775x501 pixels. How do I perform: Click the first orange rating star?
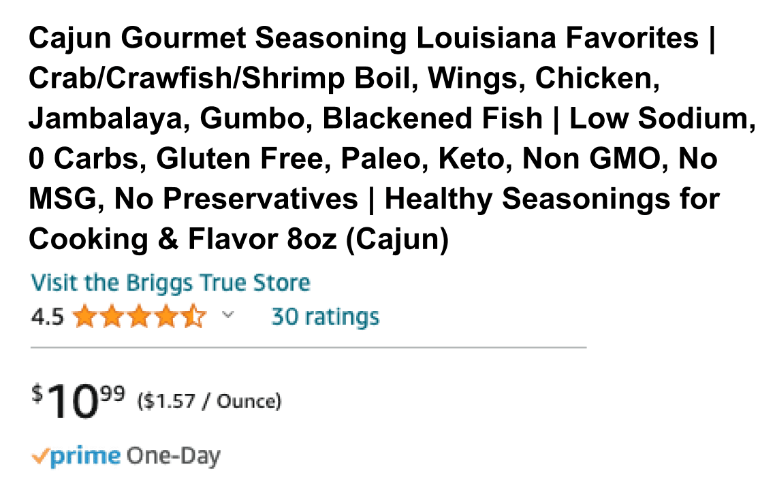[x=85, y=317]
